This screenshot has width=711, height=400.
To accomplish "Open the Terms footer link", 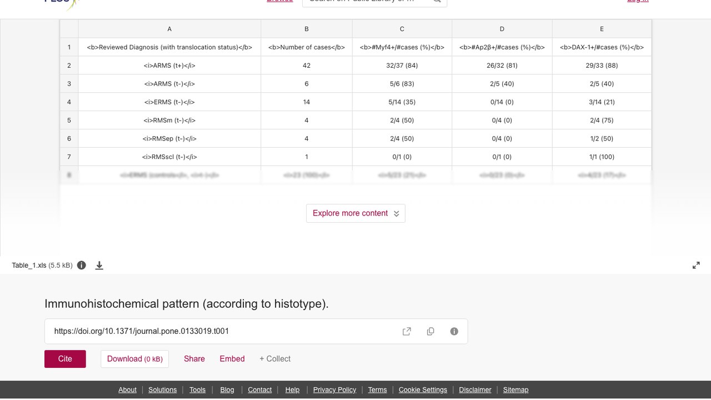I will coord(377,390).
